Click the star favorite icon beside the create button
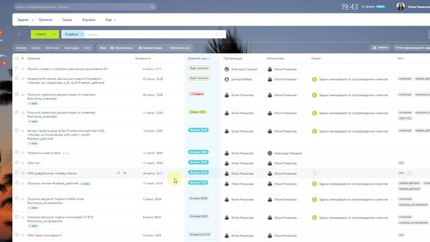430x242 pixels. pyautogui.click(x=19, y=34)
